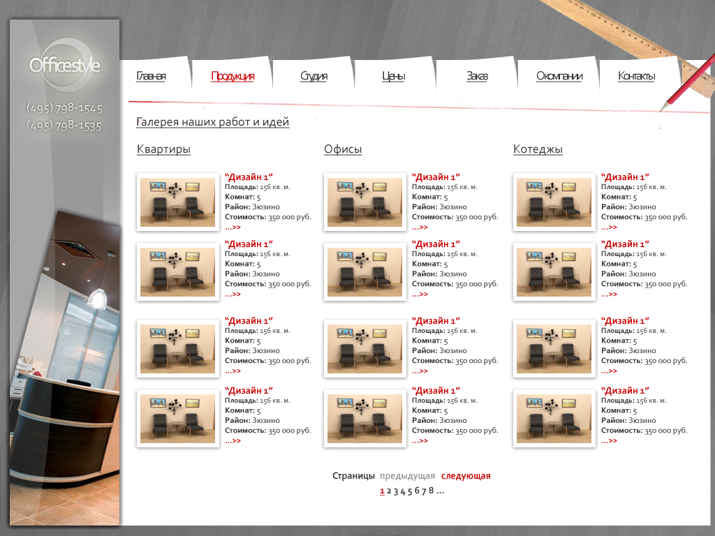Click first thumbnail under Офисы

coord(364,202)
